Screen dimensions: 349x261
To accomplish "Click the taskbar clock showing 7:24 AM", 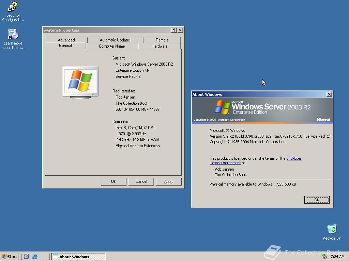I will point(337,257).
